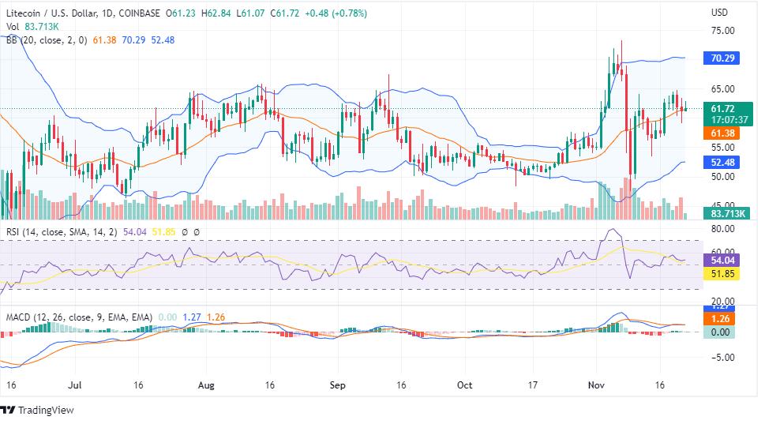This screenshot has height=424, width=765.
Task: Click the yellow 51.85 RSI SMA axis label
Action: pos(722,274)
